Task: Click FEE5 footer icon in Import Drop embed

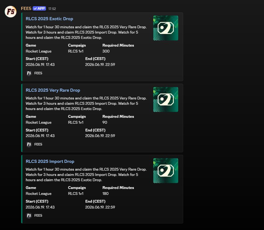Action: (x=29, y=215)
